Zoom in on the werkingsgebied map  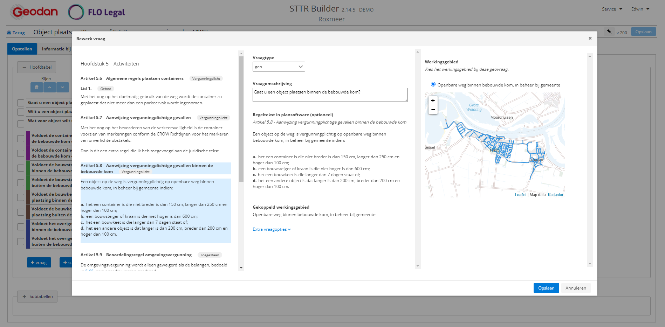433,100
